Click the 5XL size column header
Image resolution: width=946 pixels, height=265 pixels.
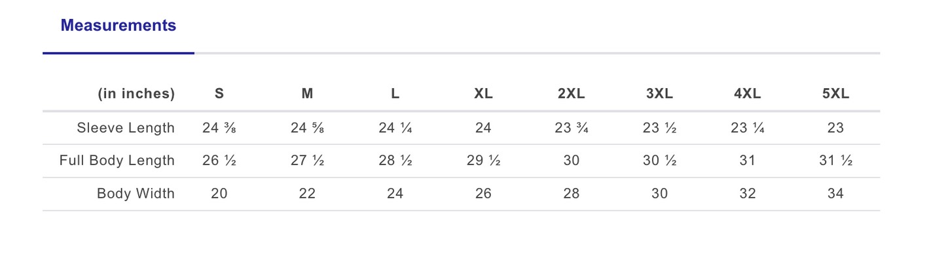click(835, 94)
